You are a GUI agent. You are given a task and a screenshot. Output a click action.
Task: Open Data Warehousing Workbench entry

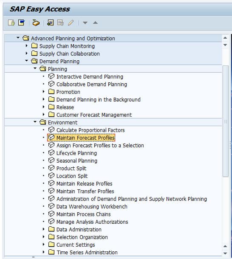tap(92, 207)
